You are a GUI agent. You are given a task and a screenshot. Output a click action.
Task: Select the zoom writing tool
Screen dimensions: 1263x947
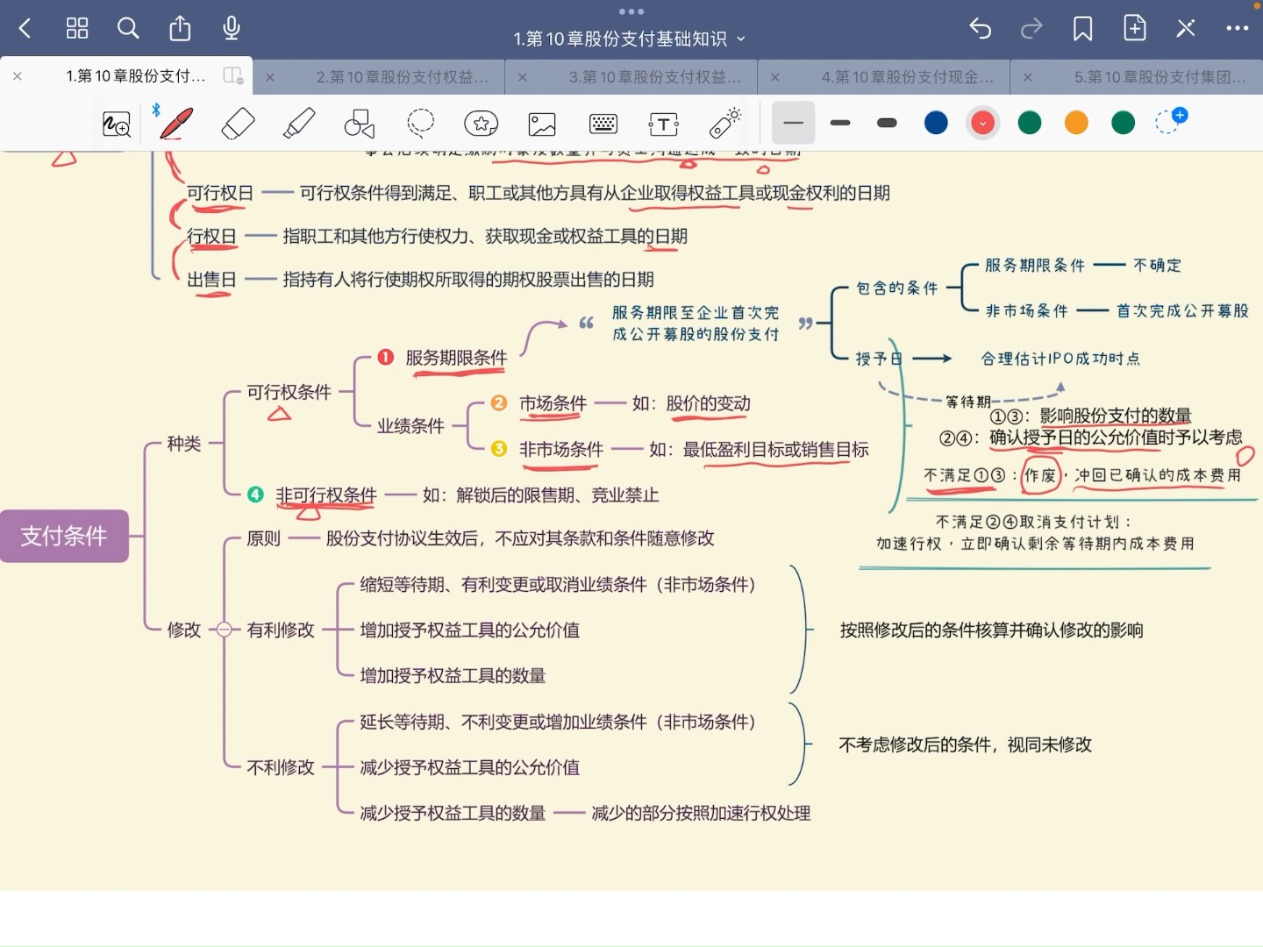coord(115,123)
